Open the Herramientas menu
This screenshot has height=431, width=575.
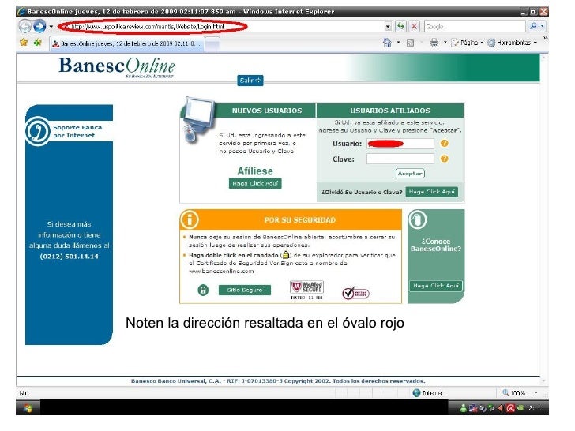point(513,43)
